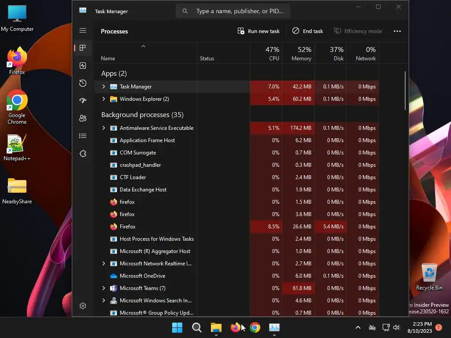Select Host Process for Windows Tasks row
Image resolution: width=451 pixels, height=338 pixels.
tap(236, 239)
